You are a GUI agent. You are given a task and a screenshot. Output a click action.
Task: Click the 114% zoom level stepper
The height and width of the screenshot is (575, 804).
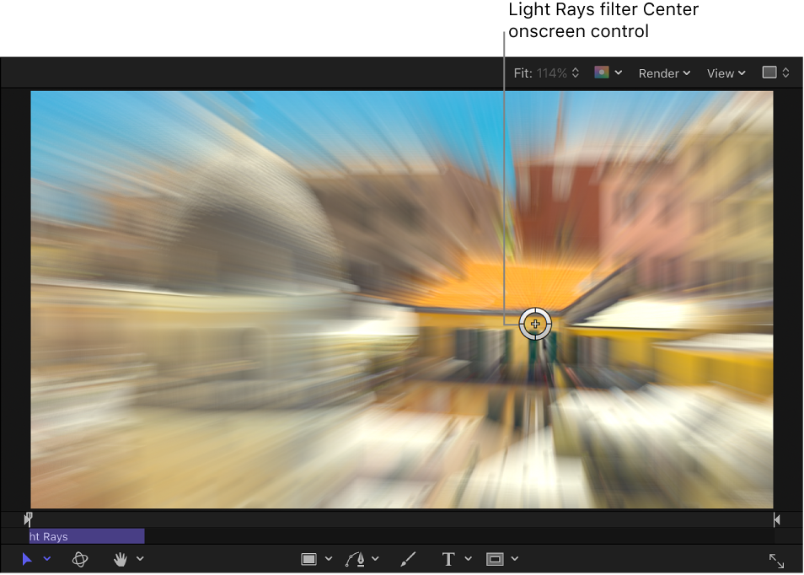click(x=576, y=73)
